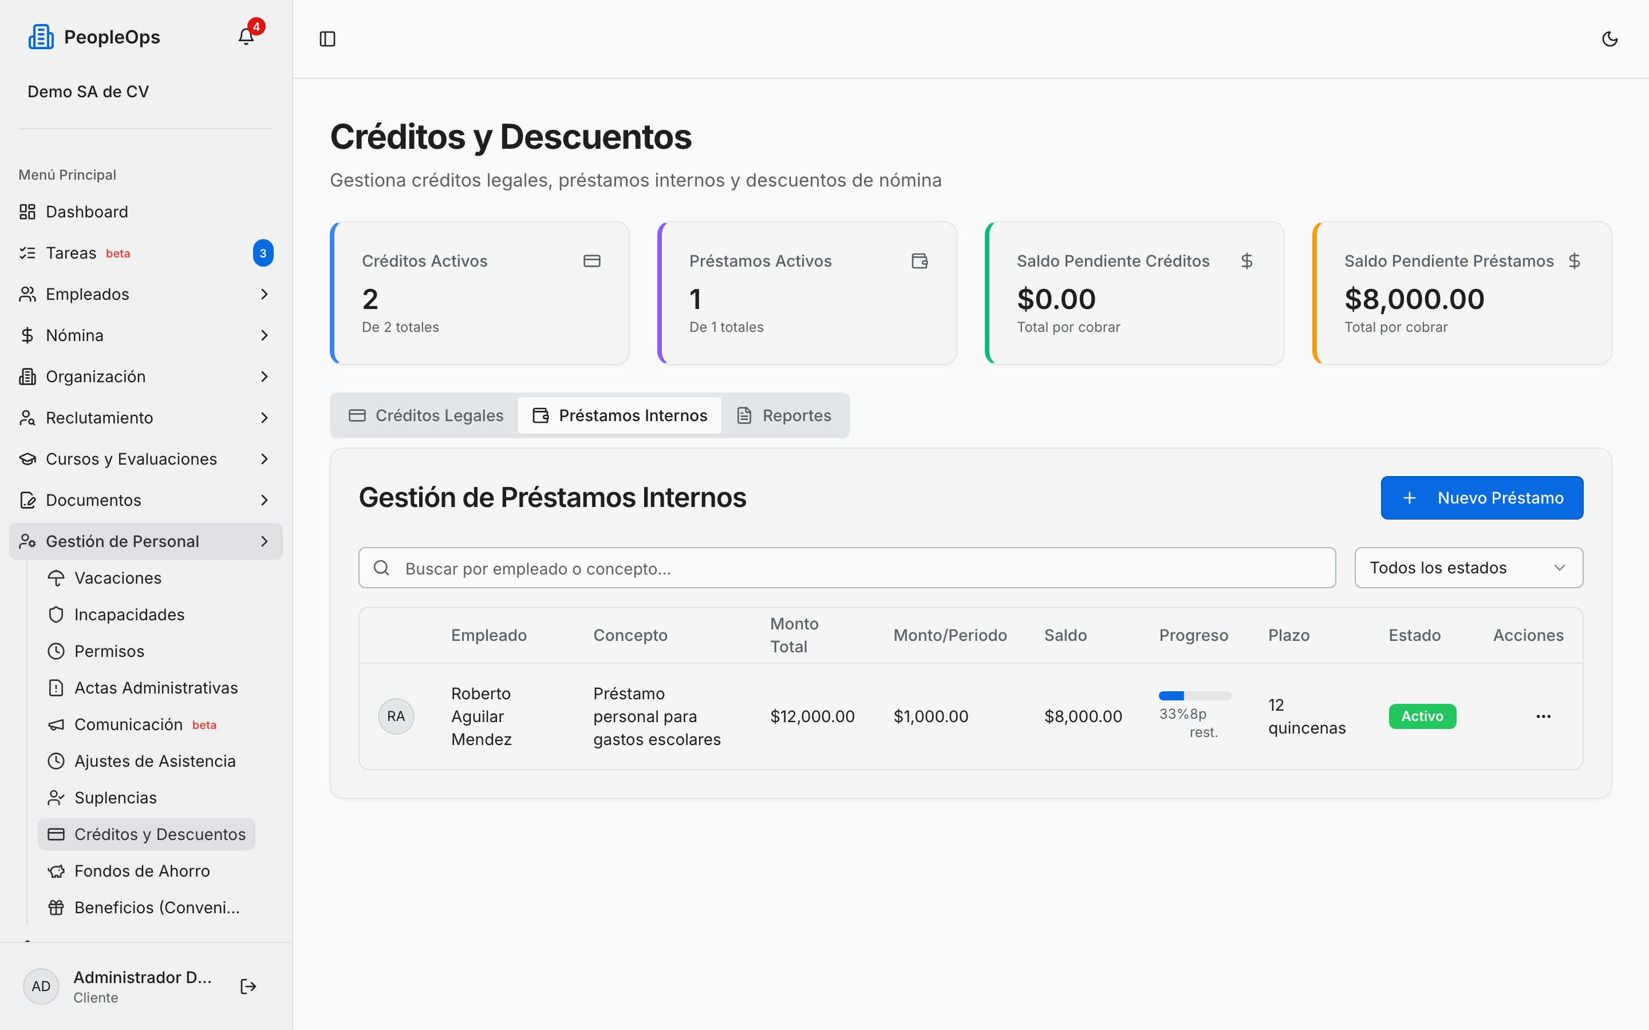Click the PeopleOps building logo

[x=41, y=37]
